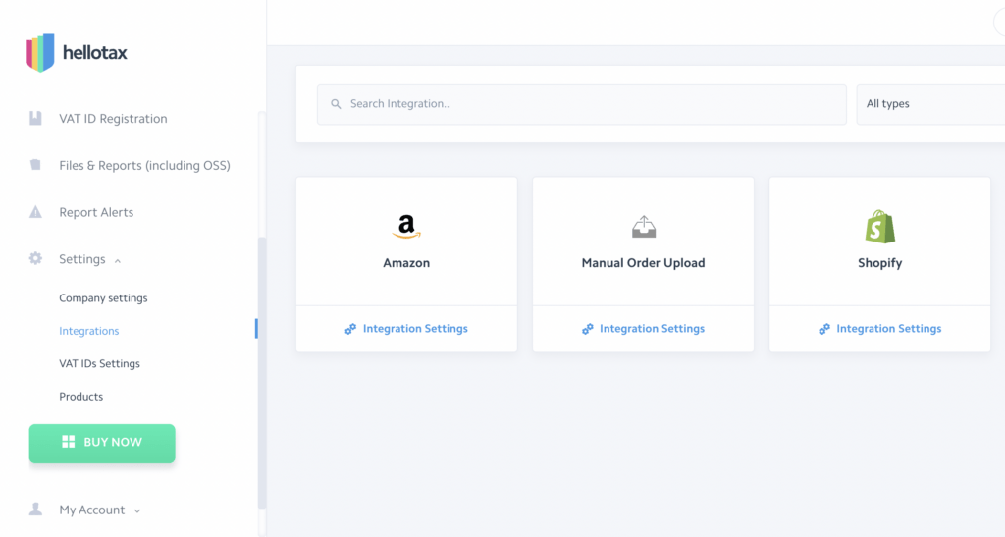Open VAT IDs Settings
The height and width of the screenshot is (537, 1005).
pos(99,363)
